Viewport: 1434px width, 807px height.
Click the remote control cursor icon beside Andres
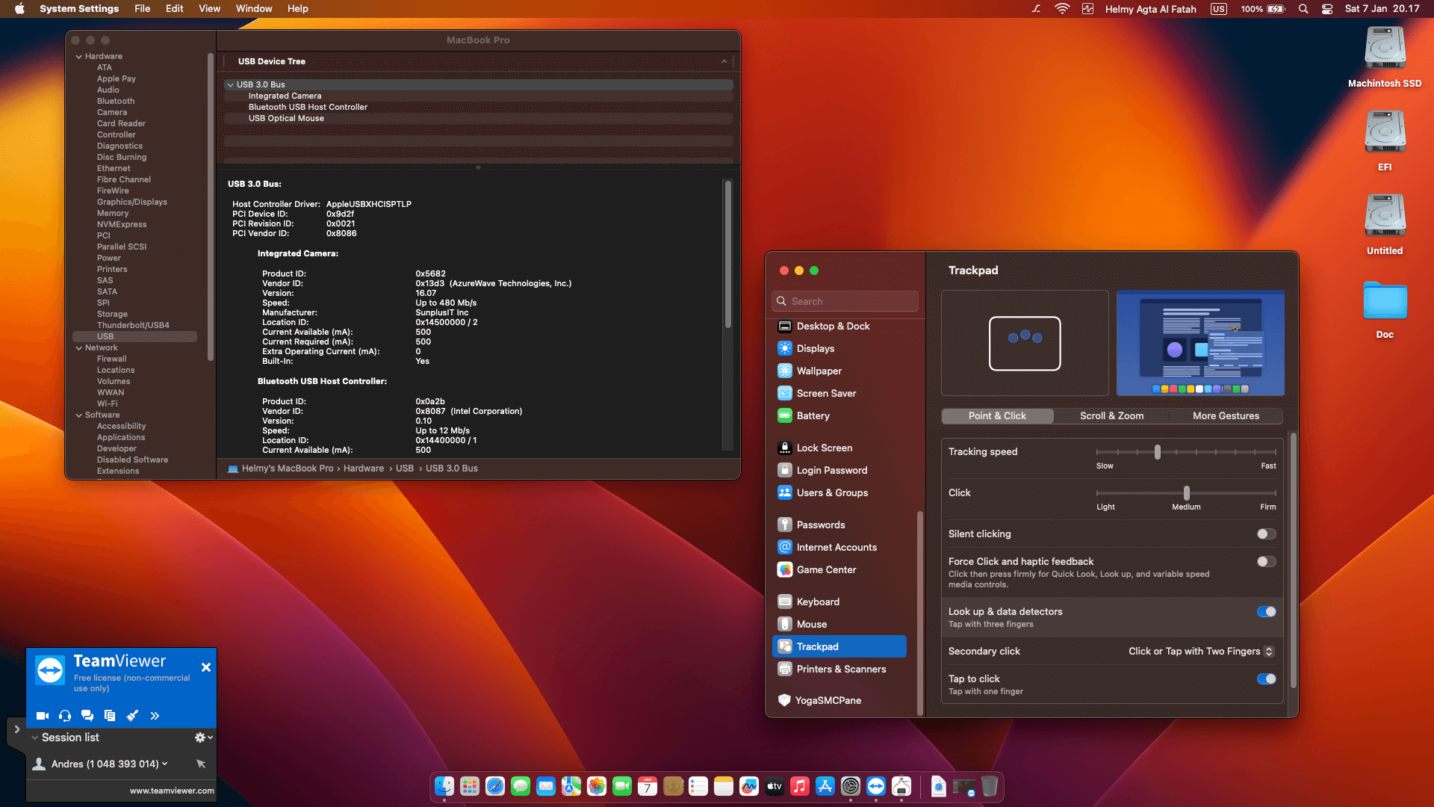point(200,764)
